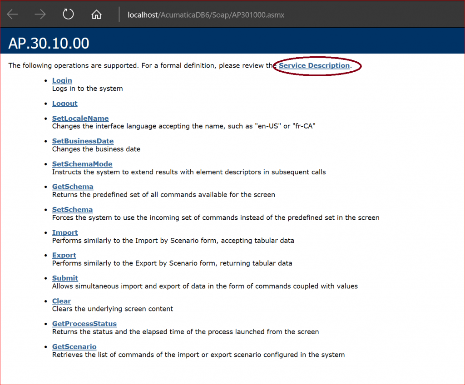Click the description 'Clears the underlying screen content'

[x=113, y=309]
